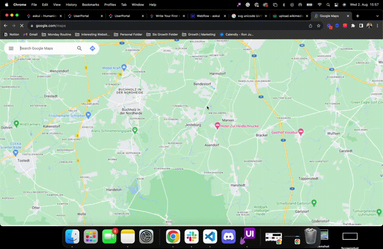Toggle Chrome's side panel button

click(x=361, y=26)
